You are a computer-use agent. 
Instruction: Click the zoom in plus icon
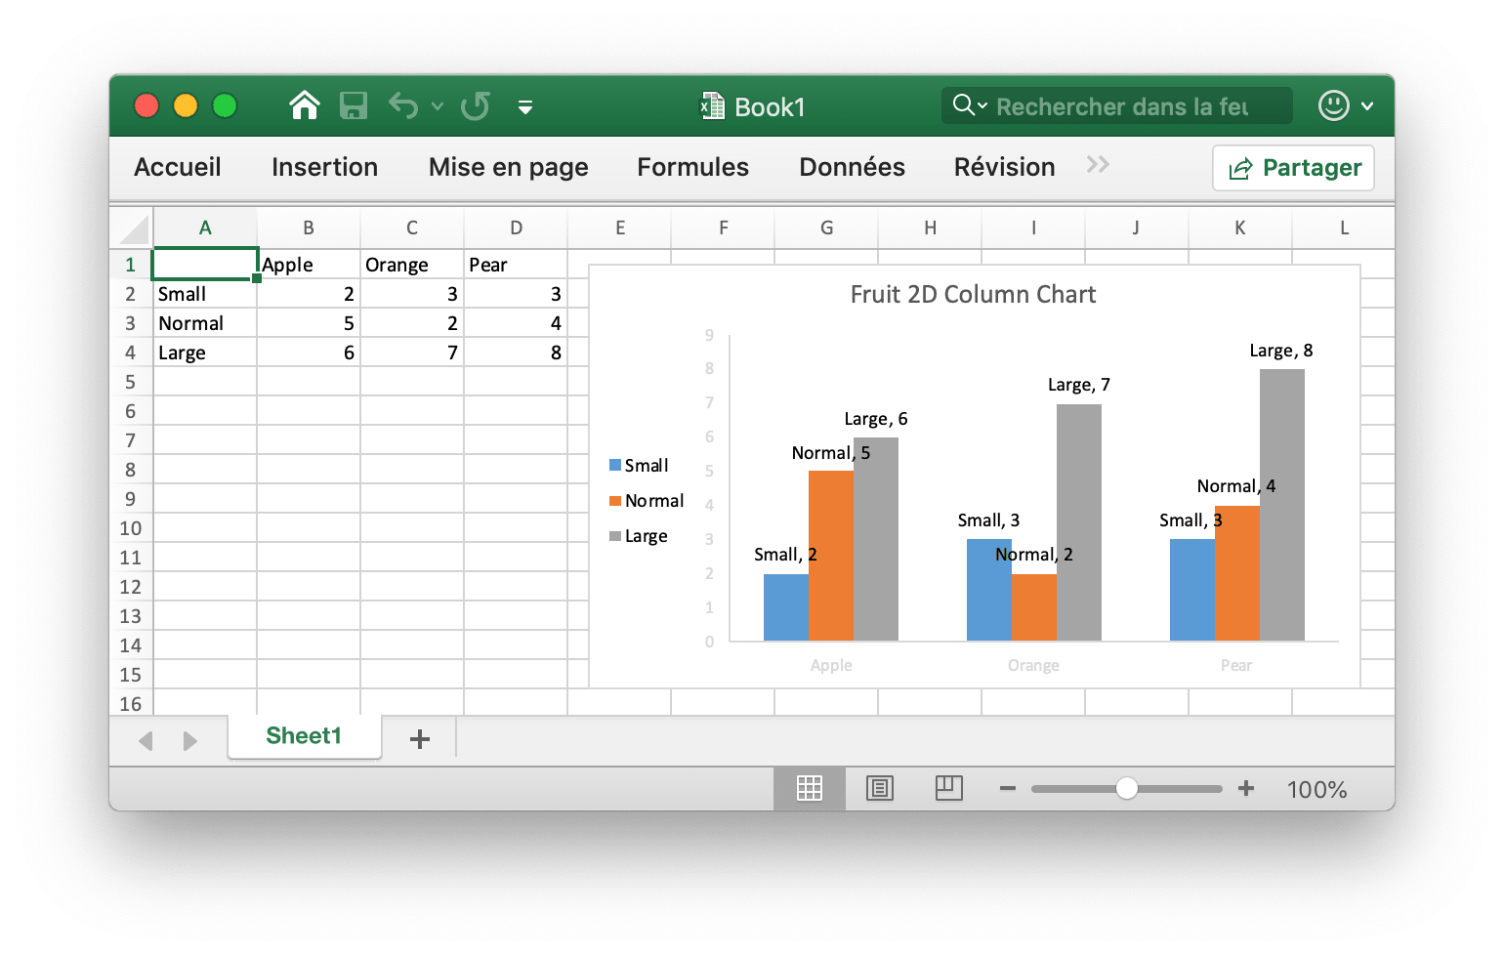point(1246,789)
